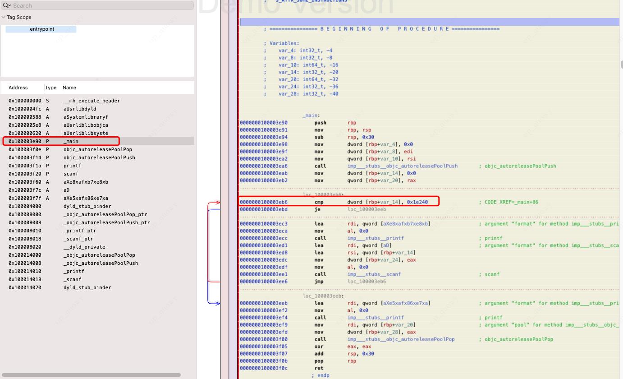The width and height of the screenshot is (623, 379).
Task: Click the sub rsp, 0x30 instruction
Action: 344,137
